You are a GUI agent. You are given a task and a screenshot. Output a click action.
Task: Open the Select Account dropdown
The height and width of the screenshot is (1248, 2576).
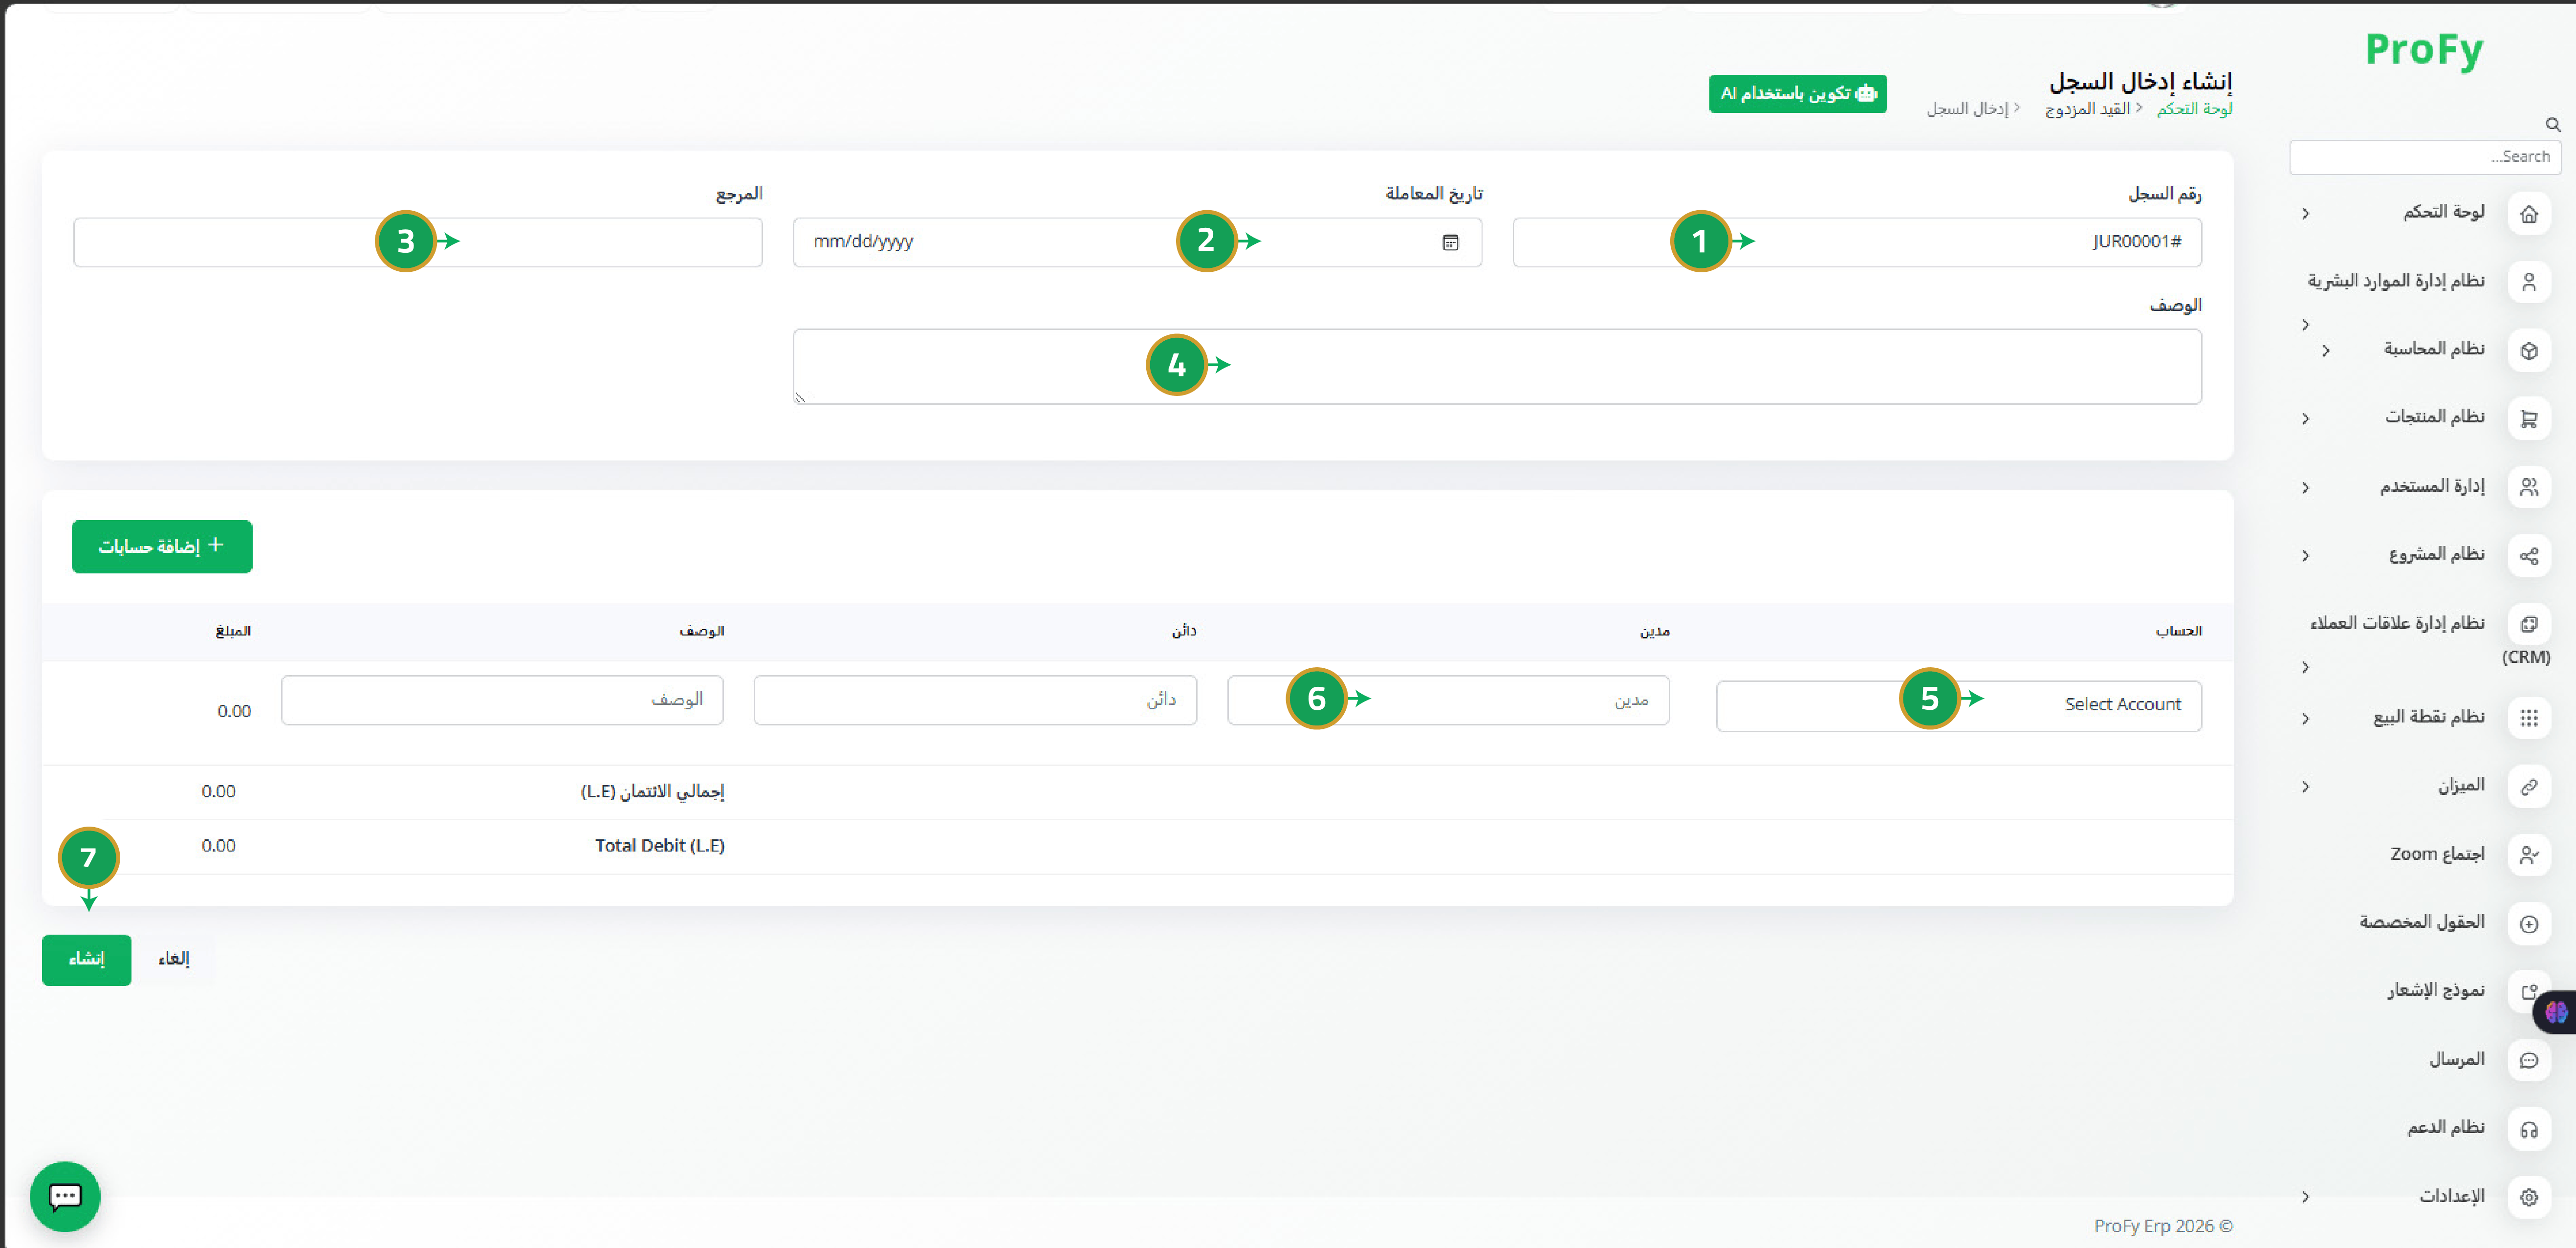click(x=1958, y=706)
